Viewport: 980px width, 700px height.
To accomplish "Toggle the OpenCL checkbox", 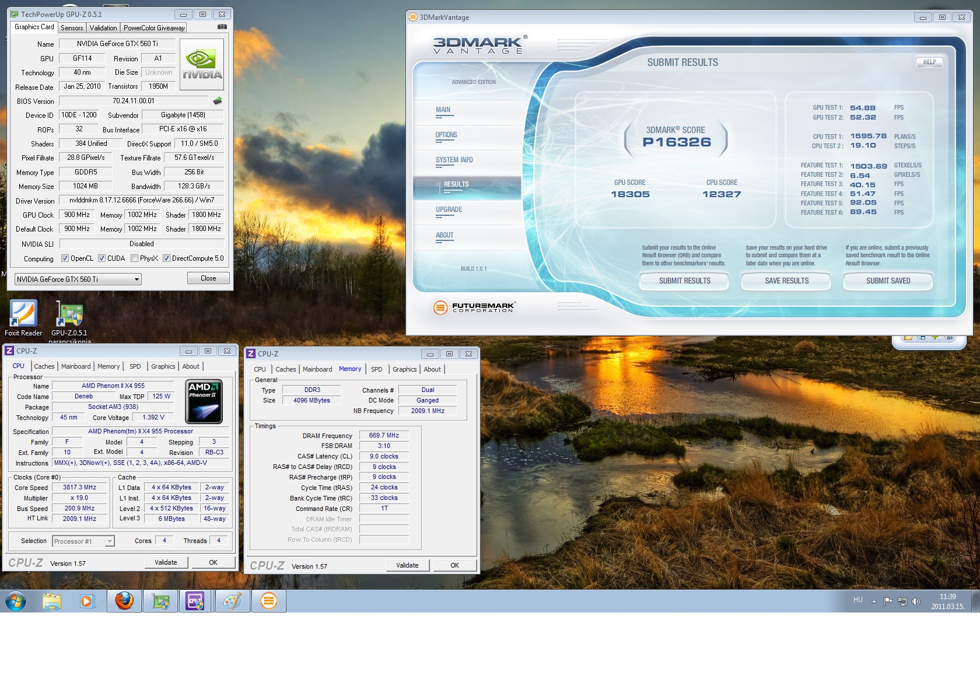I will (x=65, y=258).
